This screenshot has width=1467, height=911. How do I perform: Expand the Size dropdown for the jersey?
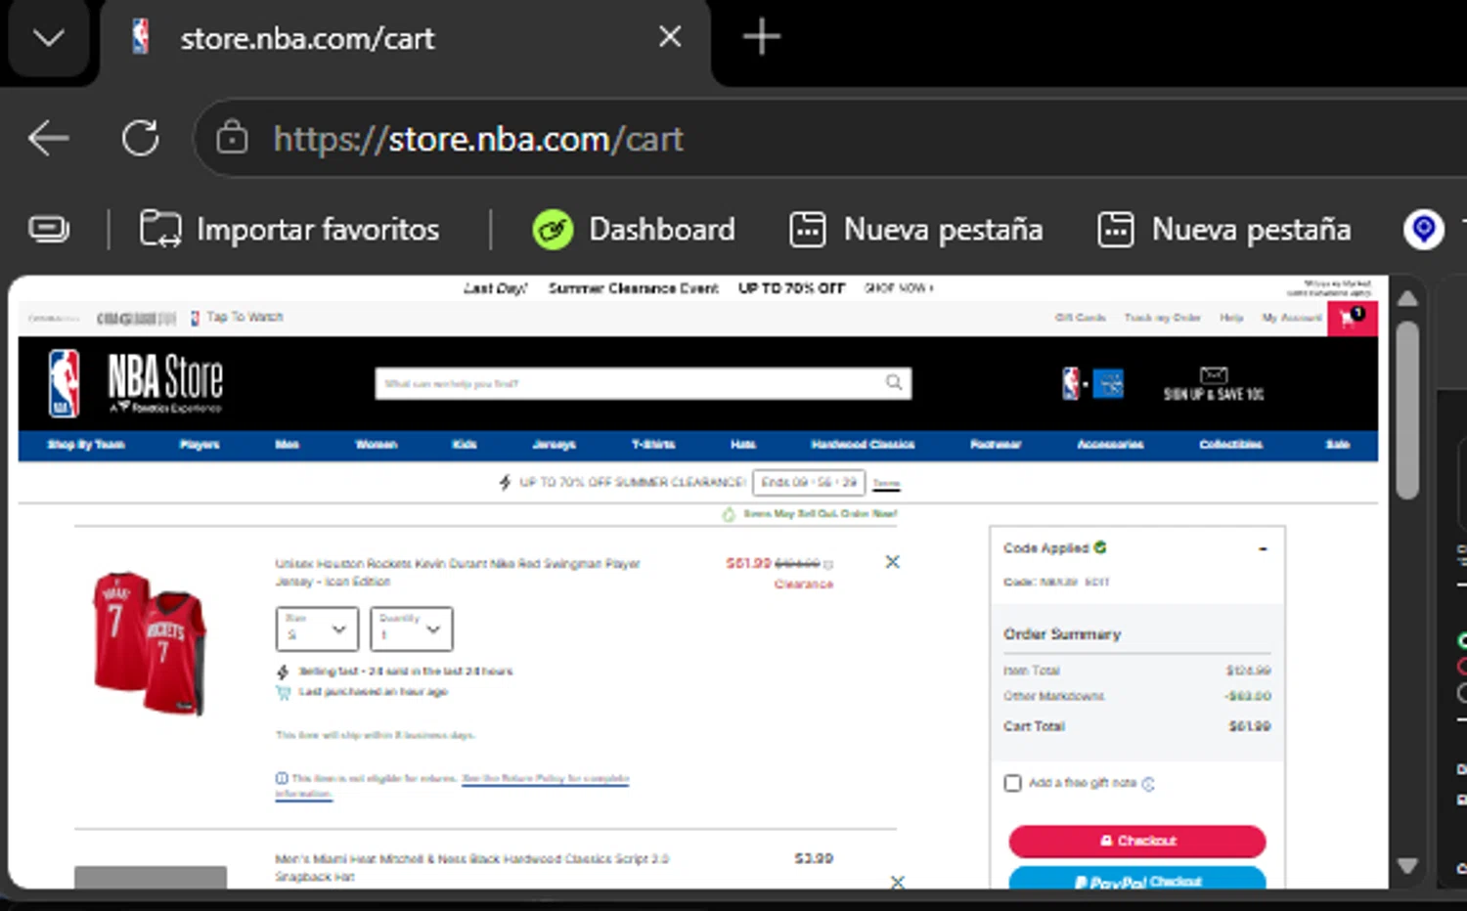pyautogui.click(x=317, y=629)
